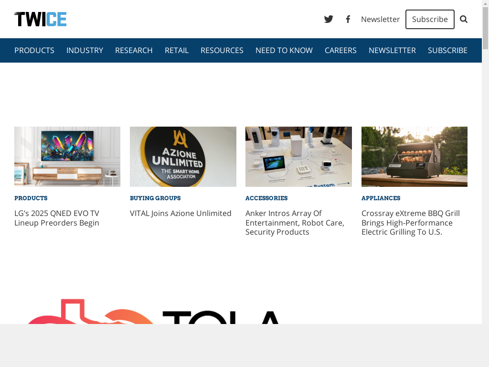Open the RESEARCH navigation menu

click(x=134, y=50)
